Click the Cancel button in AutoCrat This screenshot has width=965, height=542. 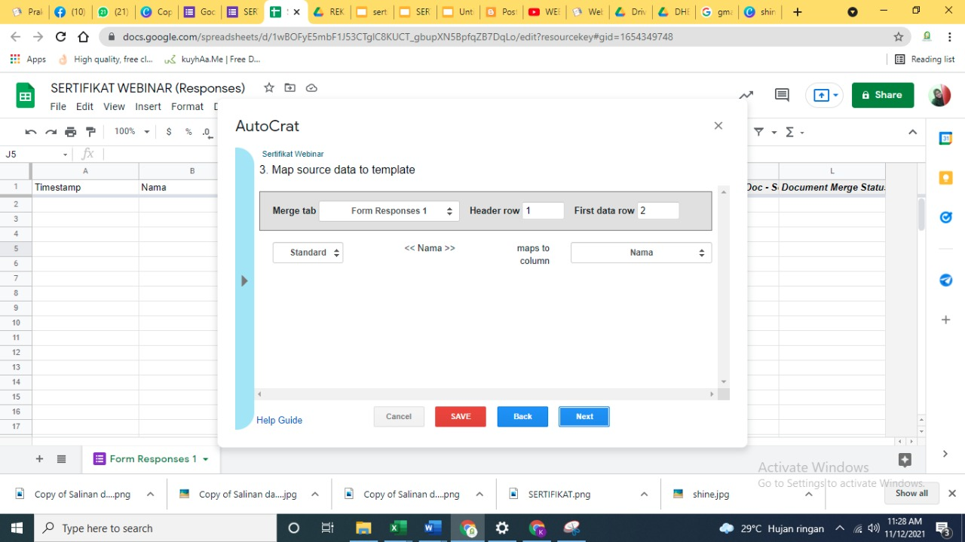pyautogui.click(x=399, y=416)
